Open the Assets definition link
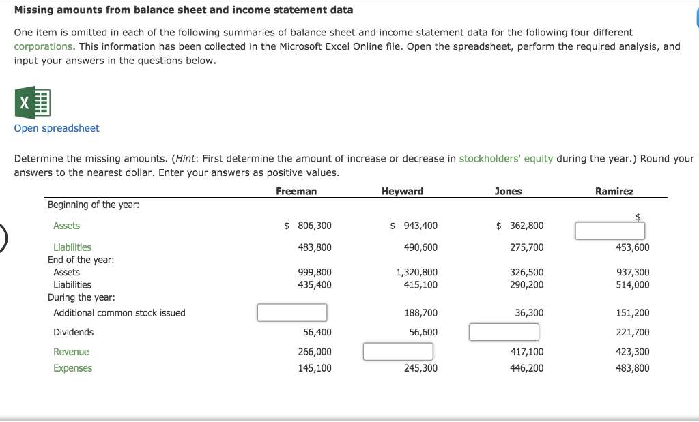 [x=66, y=225]
